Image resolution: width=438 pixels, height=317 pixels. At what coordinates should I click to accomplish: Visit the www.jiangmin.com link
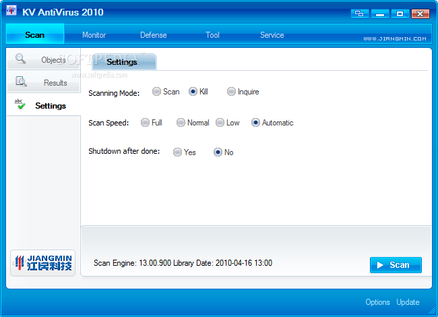[x=395, y=38]
